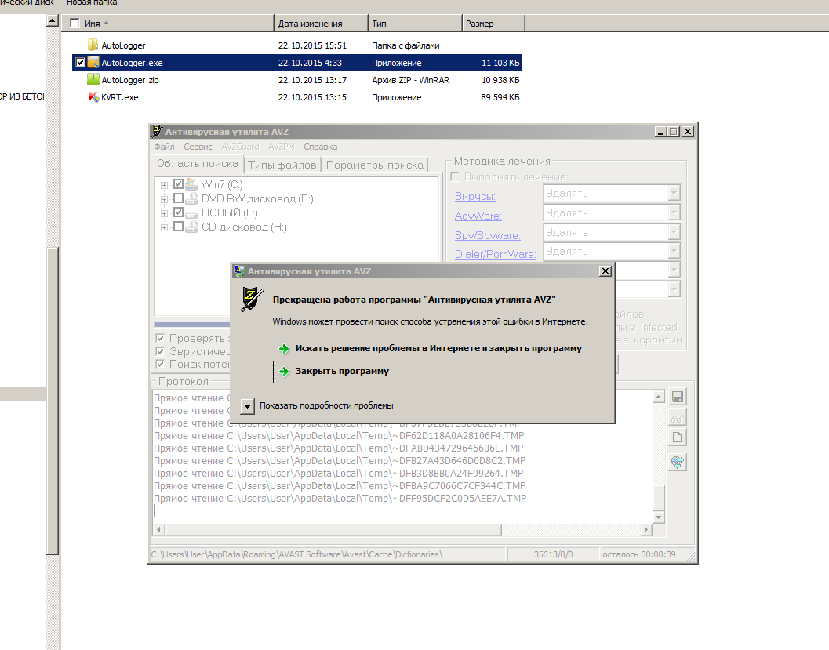Toggle the CD-дисковод (H:) checkbox
This screenshot has height=650, width=829.
(x=178, y=226)
